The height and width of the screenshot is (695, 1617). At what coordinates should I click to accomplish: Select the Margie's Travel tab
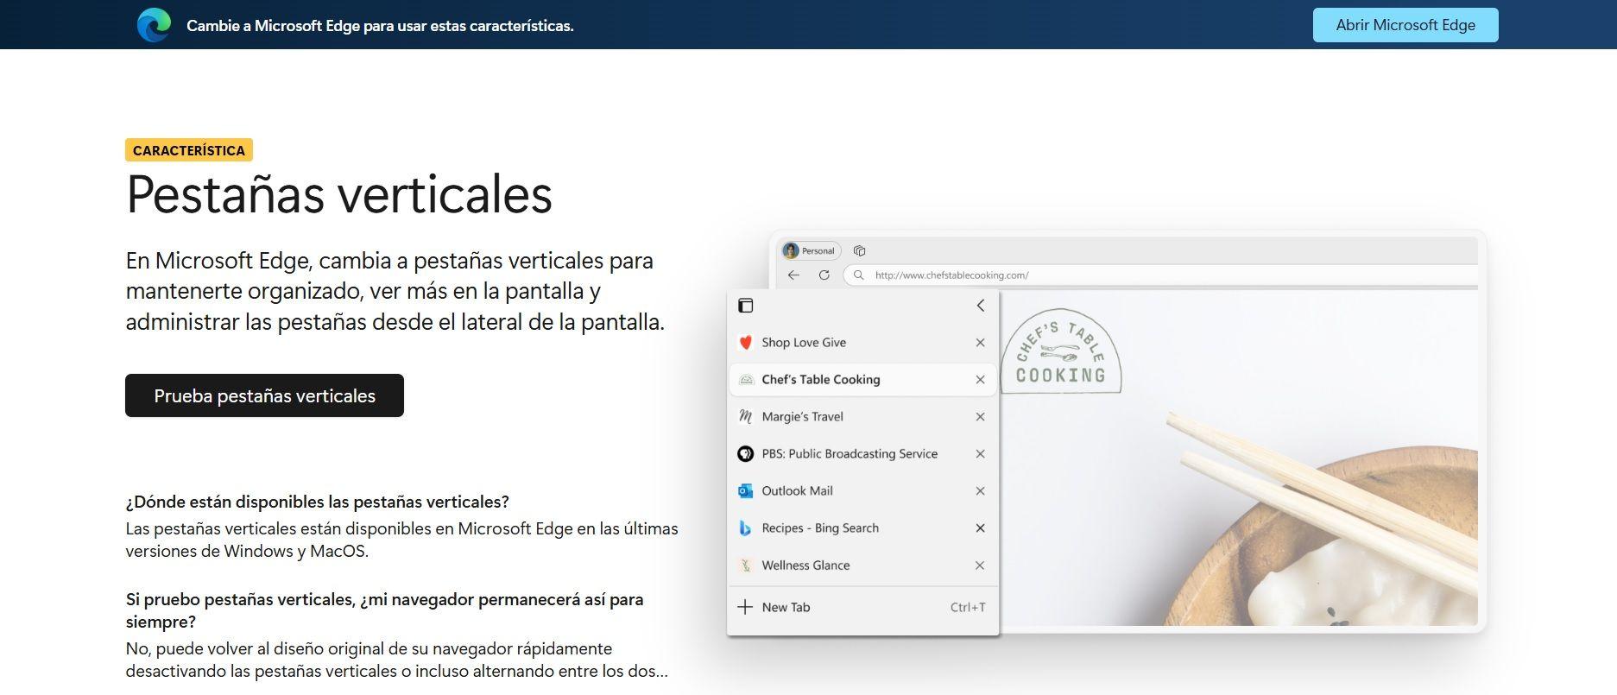pos(863,417)
